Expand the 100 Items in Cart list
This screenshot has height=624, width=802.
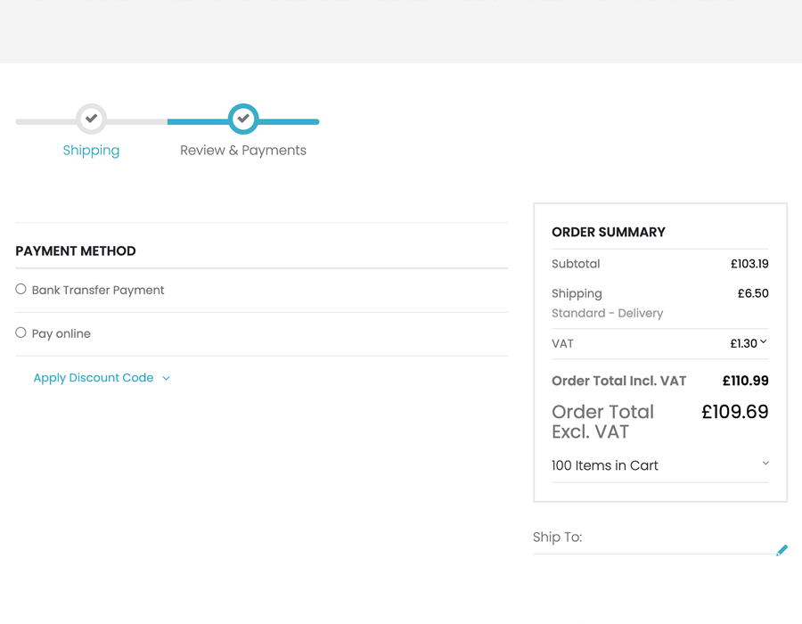pyautogui.click(x=765, y=463)
